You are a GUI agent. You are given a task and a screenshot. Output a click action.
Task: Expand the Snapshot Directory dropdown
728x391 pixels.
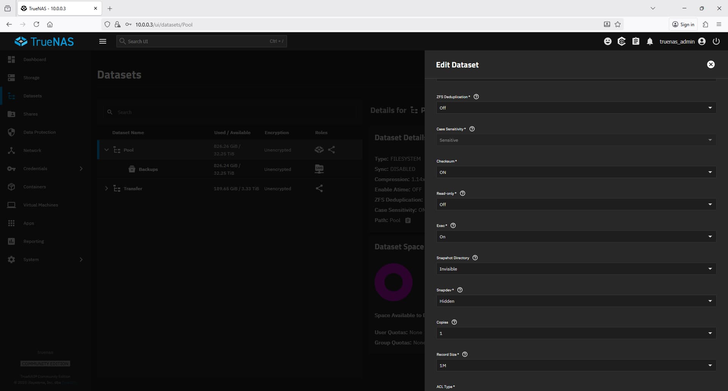click(576, 269)
